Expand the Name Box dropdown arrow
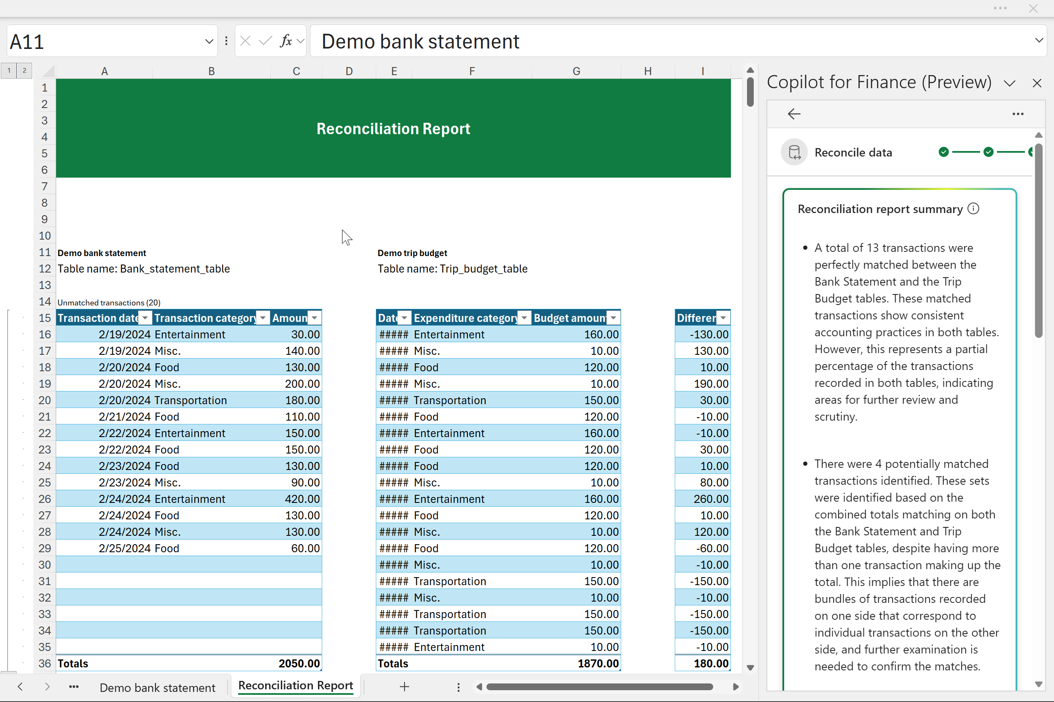Screen dimensions: 1054x702 point(209,42)
